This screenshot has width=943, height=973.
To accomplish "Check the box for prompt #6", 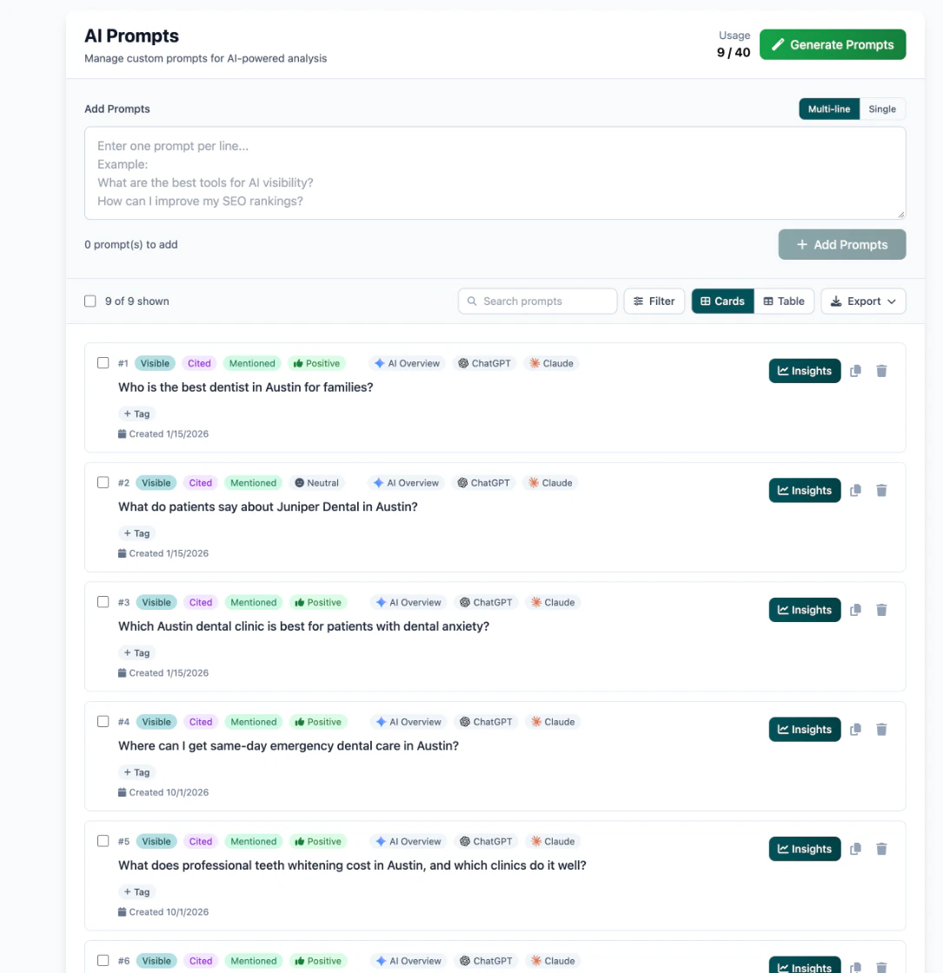I will click(103, 960).
